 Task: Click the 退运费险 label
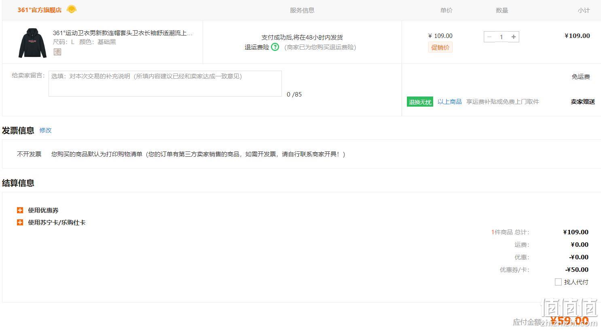[x=257, y=47]
